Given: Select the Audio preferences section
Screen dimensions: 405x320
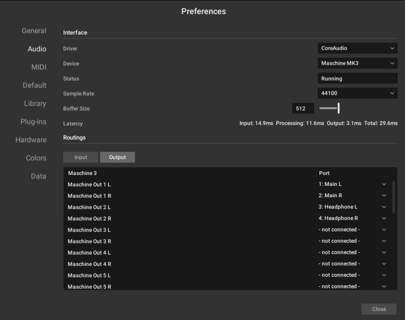Looking at the screenshot, I should pyautogui.click(x=37, y=49).
